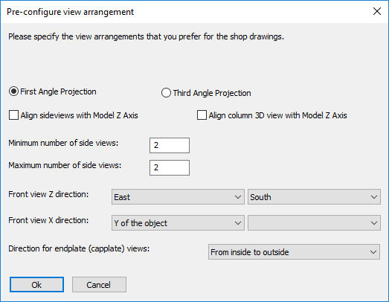Open the East dropdown for Front view Z direction

178,197
